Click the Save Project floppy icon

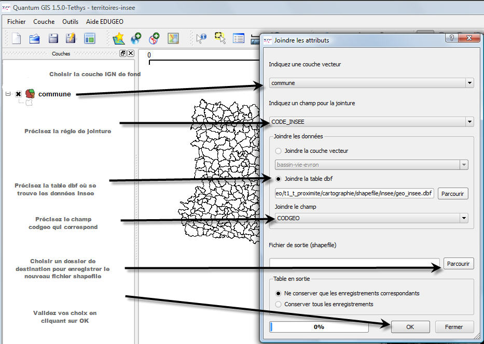(x=53, y=38)
